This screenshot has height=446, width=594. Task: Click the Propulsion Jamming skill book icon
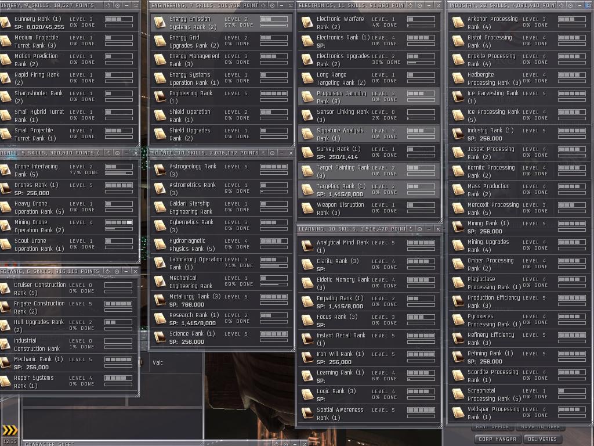[307, 97]
